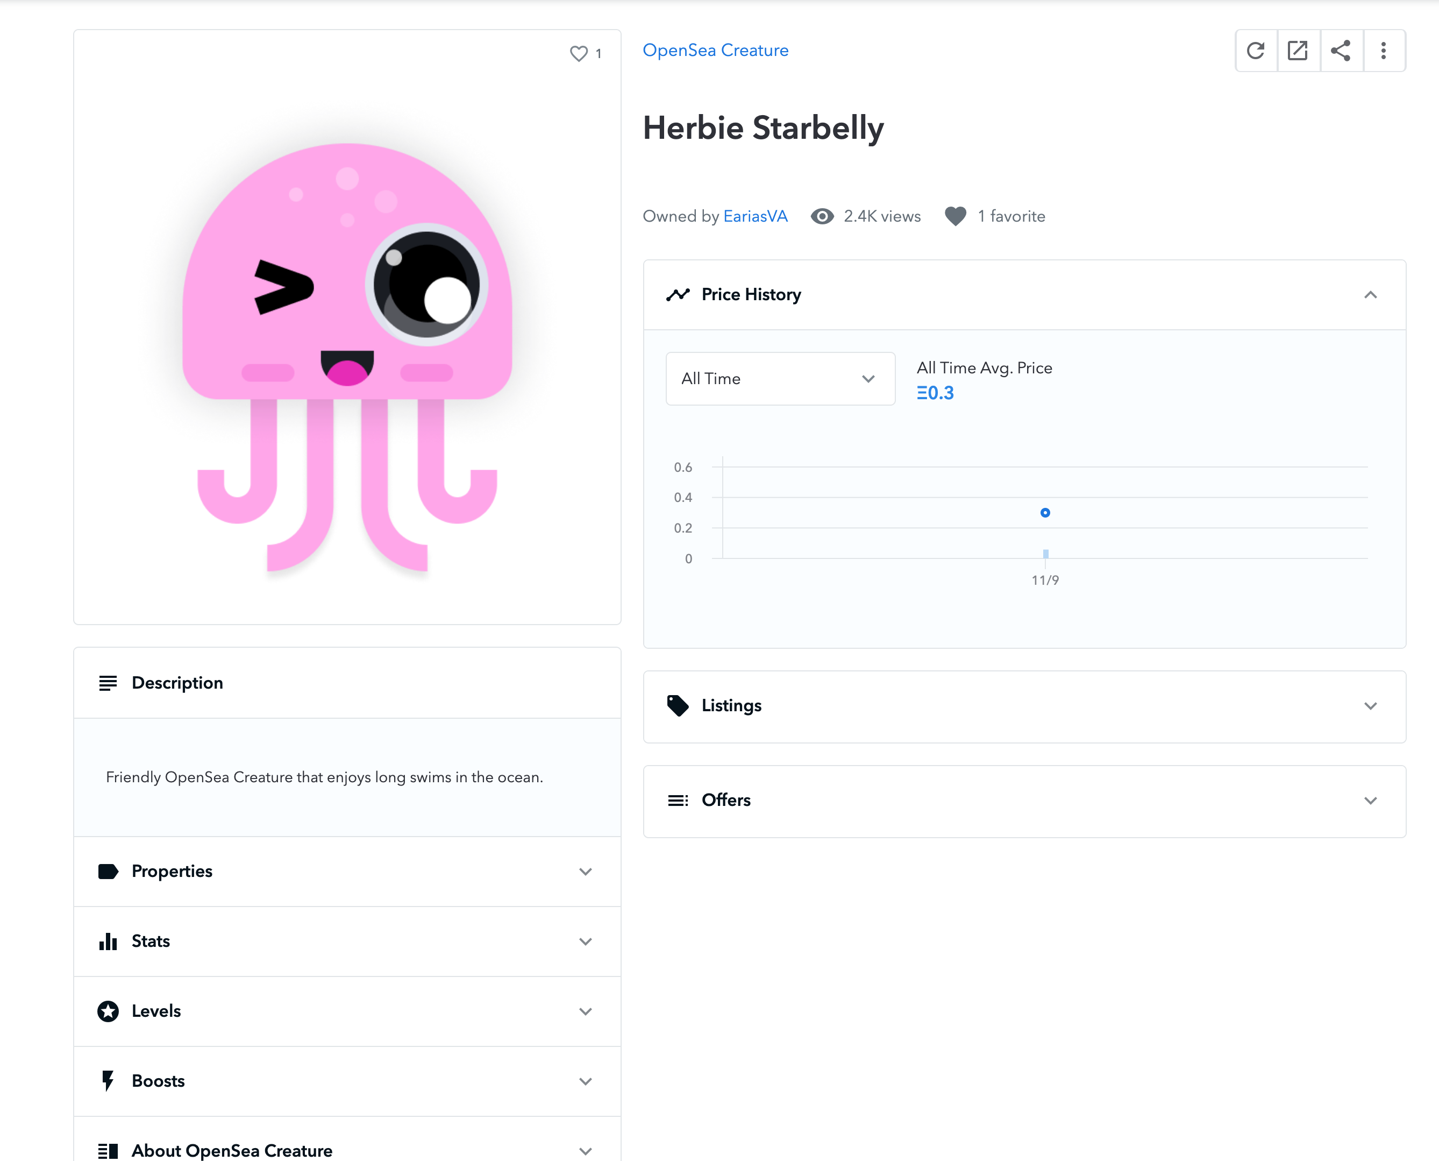Open the three-dot more options menu
The height and width of the screenshot is (1161, 1439).
tap(1384, 51)
